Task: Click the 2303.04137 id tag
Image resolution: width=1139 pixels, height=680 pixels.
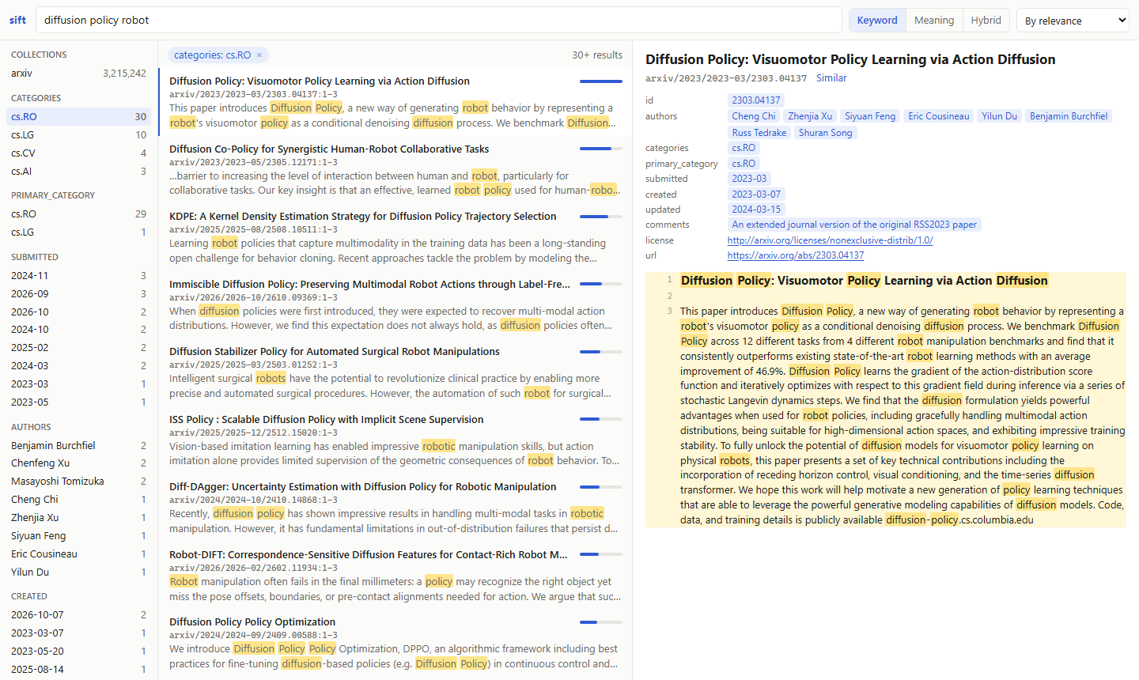Action: coord(756,100)
